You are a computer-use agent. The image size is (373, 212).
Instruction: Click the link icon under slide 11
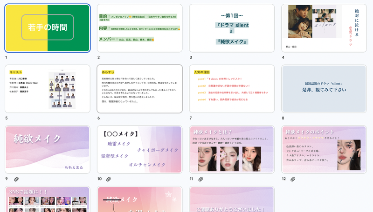(201, 179)
